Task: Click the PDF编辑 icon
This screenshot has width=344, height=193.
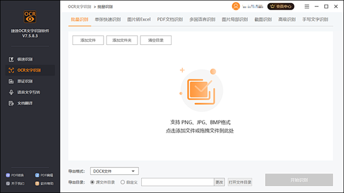Action: pyautogui.click(x=37, y=175)
